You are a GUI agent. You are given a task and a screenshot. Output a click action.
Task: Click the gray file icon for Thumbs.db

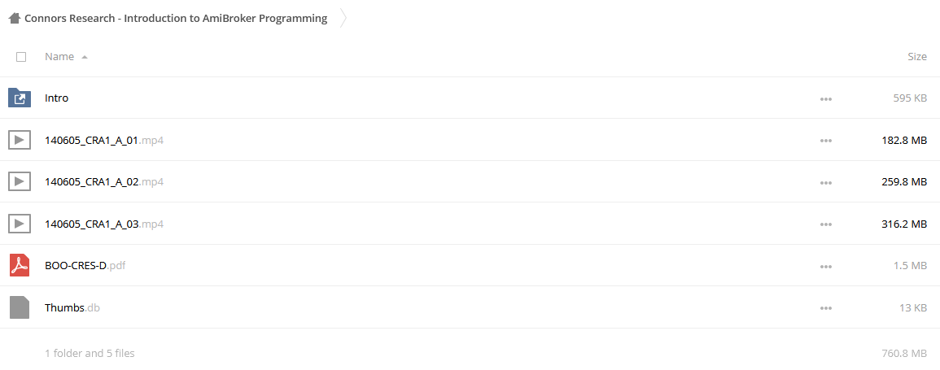pyautogui.click(x=20, y=307)
